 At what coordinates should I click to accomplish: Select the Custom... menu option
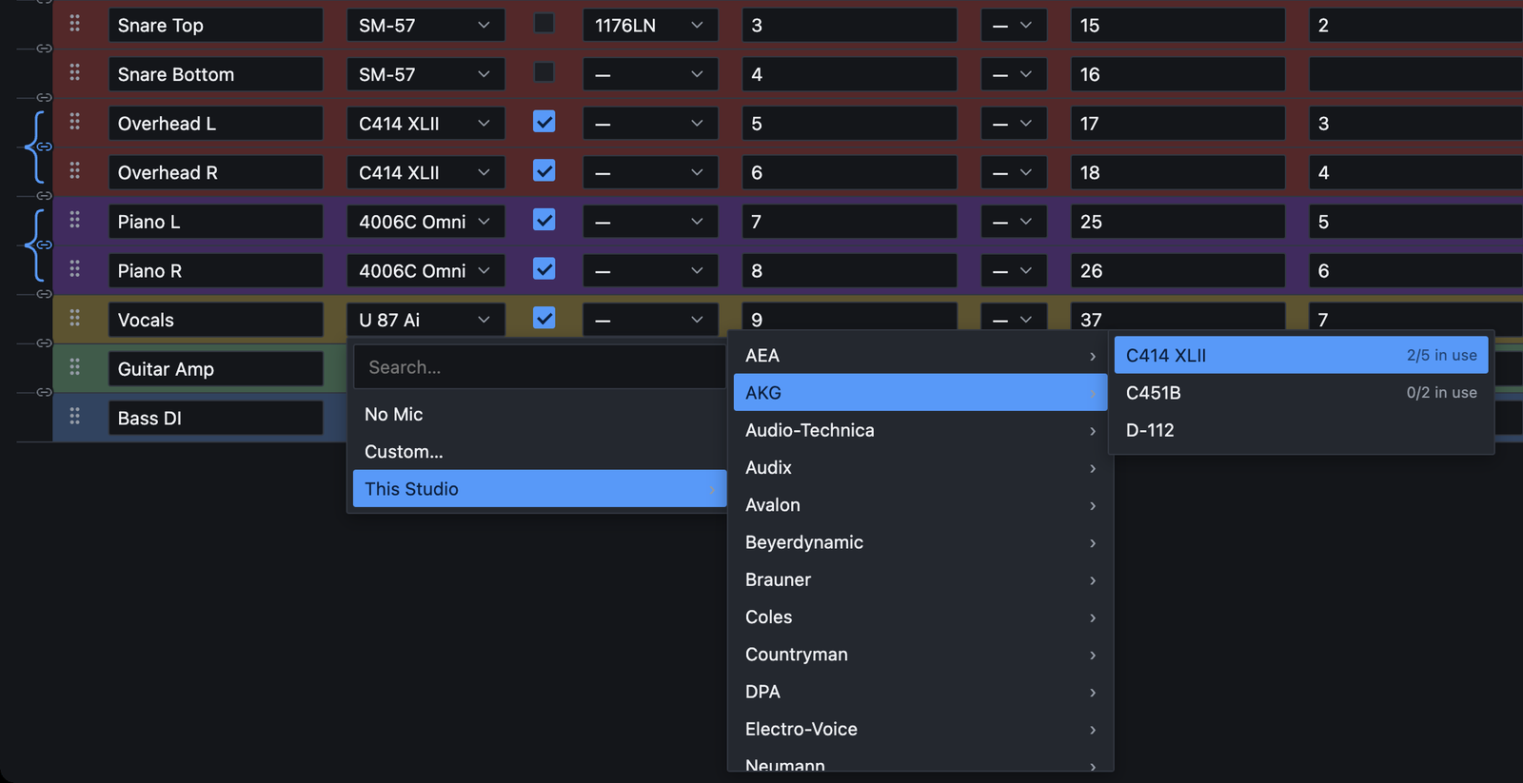(x=540, y=451)
